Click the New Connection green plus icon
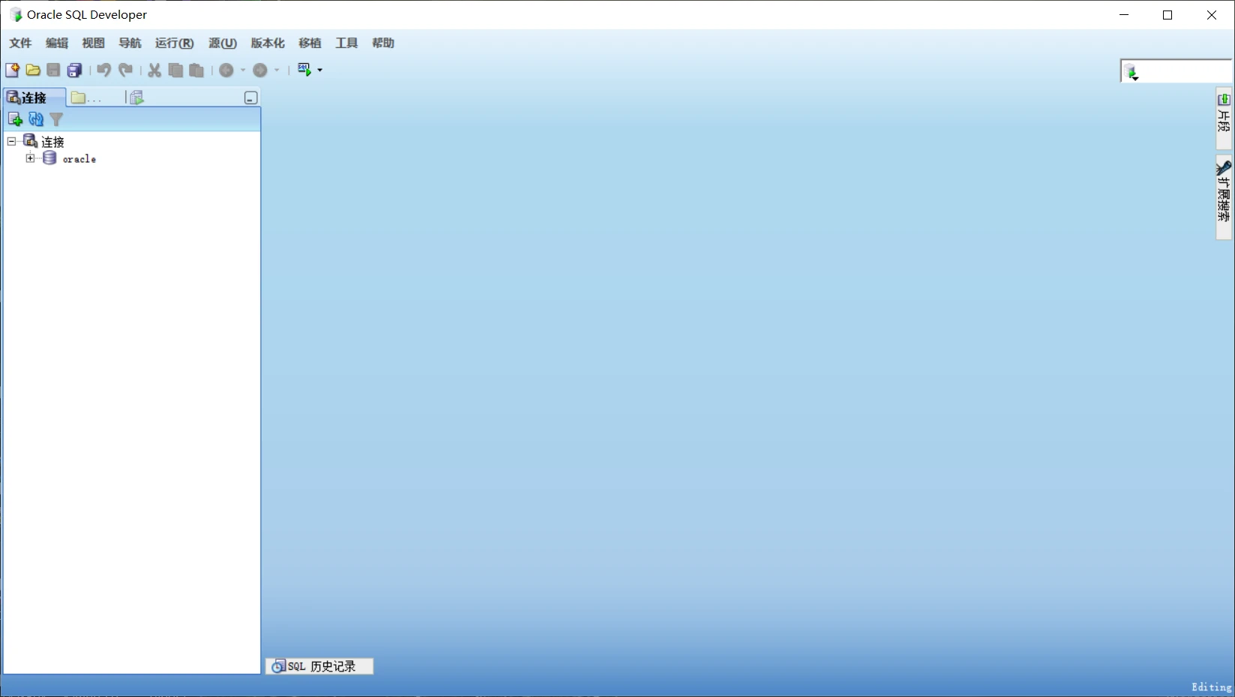This screenshot has height=697, width=1235. coord(14,119)
